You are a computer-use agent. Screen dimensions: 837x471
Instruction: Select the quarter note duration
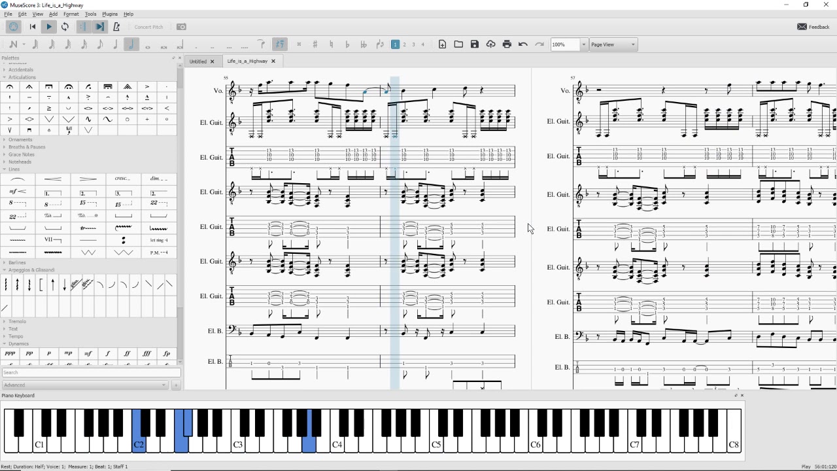(115, 44)
